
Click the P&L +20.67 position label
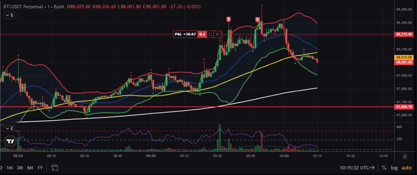point(185,34)
